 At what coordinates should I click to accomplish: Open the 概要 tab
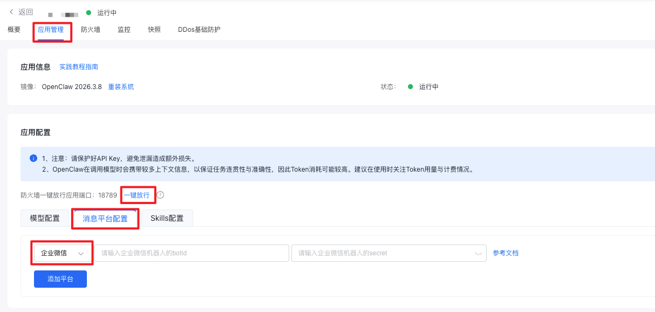pos(14,30)
